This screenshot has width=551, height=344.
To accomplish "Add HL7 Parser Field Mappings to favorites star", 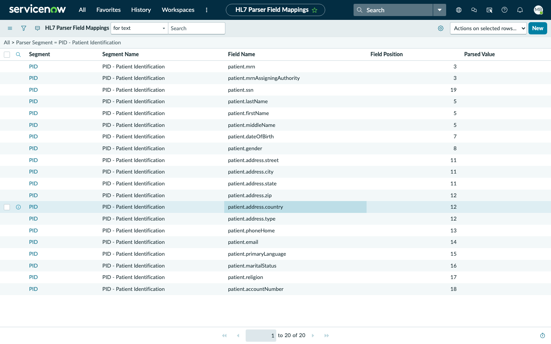I will [315, 10].
